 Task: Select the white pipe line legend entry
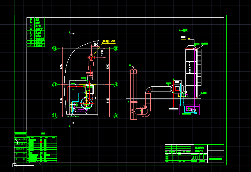31,45
